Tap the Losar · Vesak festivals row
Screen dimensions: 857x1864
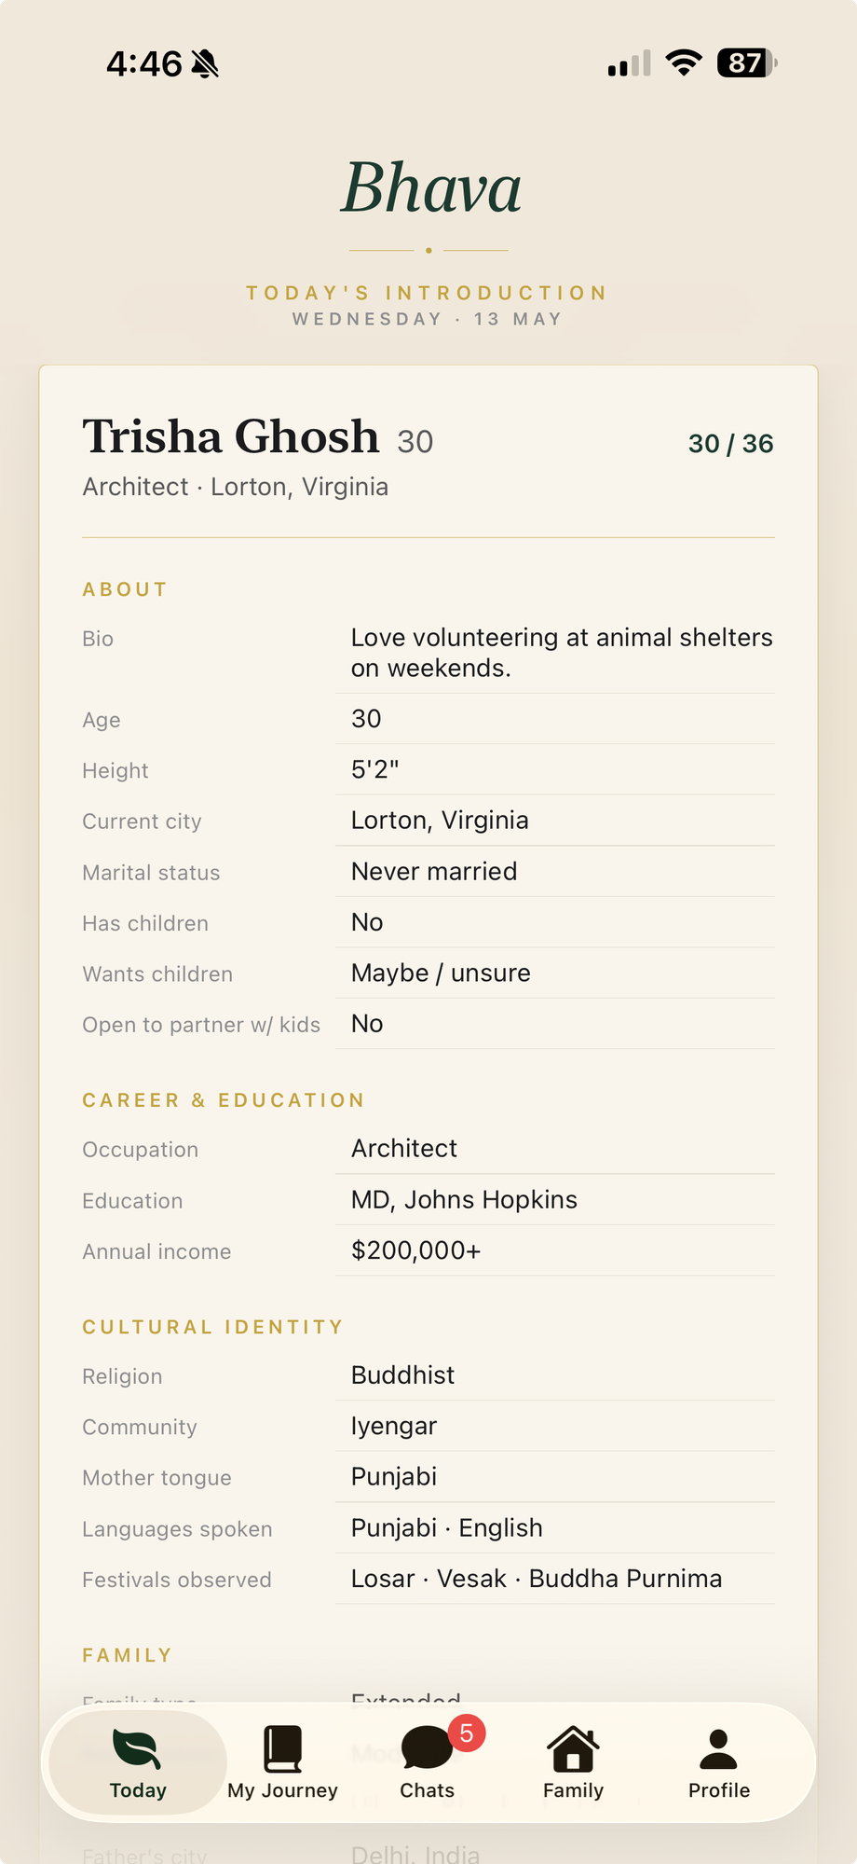[x=428, y=1579]
